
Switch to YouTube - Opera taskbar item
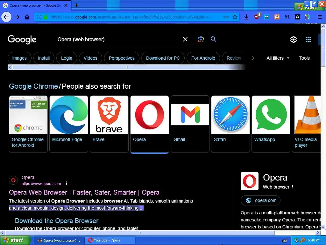point(110,241)
